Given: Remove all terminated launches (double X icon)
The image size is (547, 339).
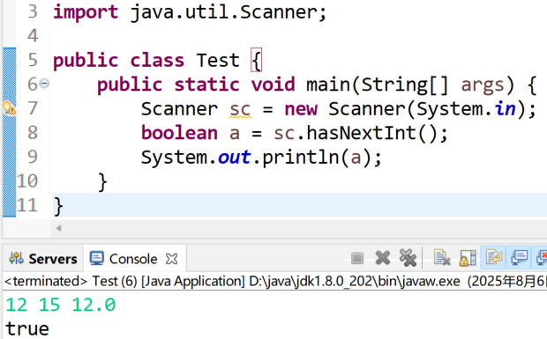Looking at the screenshot, I should point(408,258).
